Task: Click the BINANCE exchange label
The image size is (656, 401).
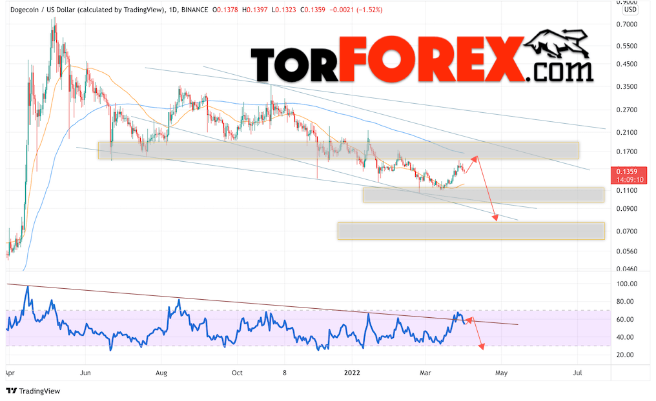Action: point(194,10)
